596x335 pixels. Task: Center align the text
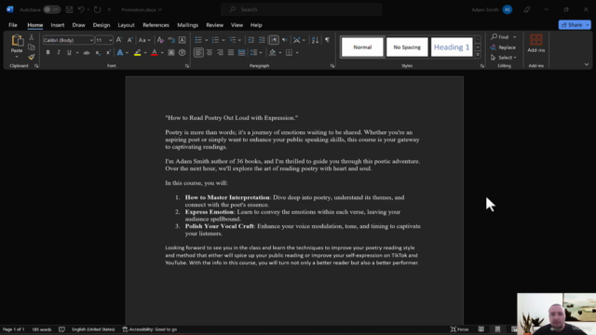pos(210,52)
